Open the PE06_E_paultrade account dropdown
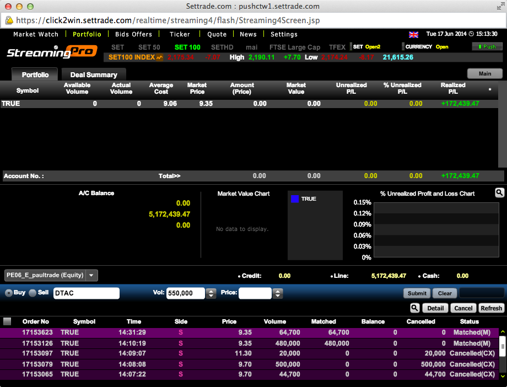Image resolution: width=507 pixels, height=387 pixels. [x=91, y=276]
